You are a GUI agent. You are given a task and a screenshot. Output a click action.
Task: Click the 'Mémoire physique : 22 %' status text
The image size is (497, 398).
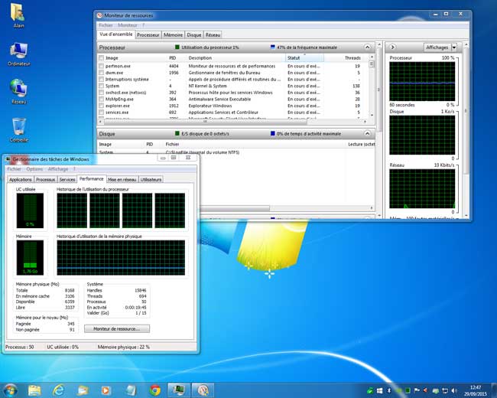click(x=123, y=347)
